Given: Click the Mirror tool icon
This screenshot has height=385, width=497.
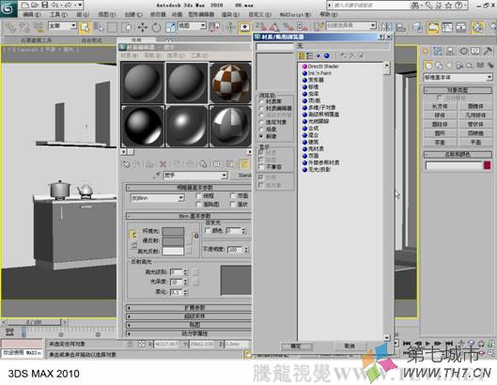Looking at the screenshot, I should (386, 27).
